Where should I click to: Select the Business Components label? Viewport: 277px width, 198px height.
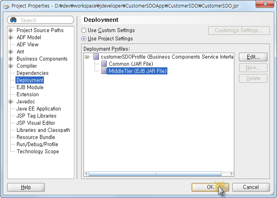[x=42, y=59]
